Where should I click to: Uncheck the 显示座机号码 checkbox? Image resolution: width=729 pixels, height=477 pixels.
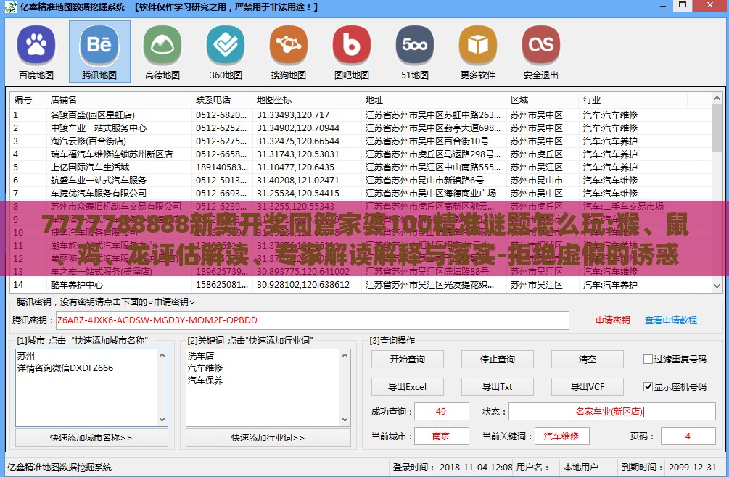(648, 386)
